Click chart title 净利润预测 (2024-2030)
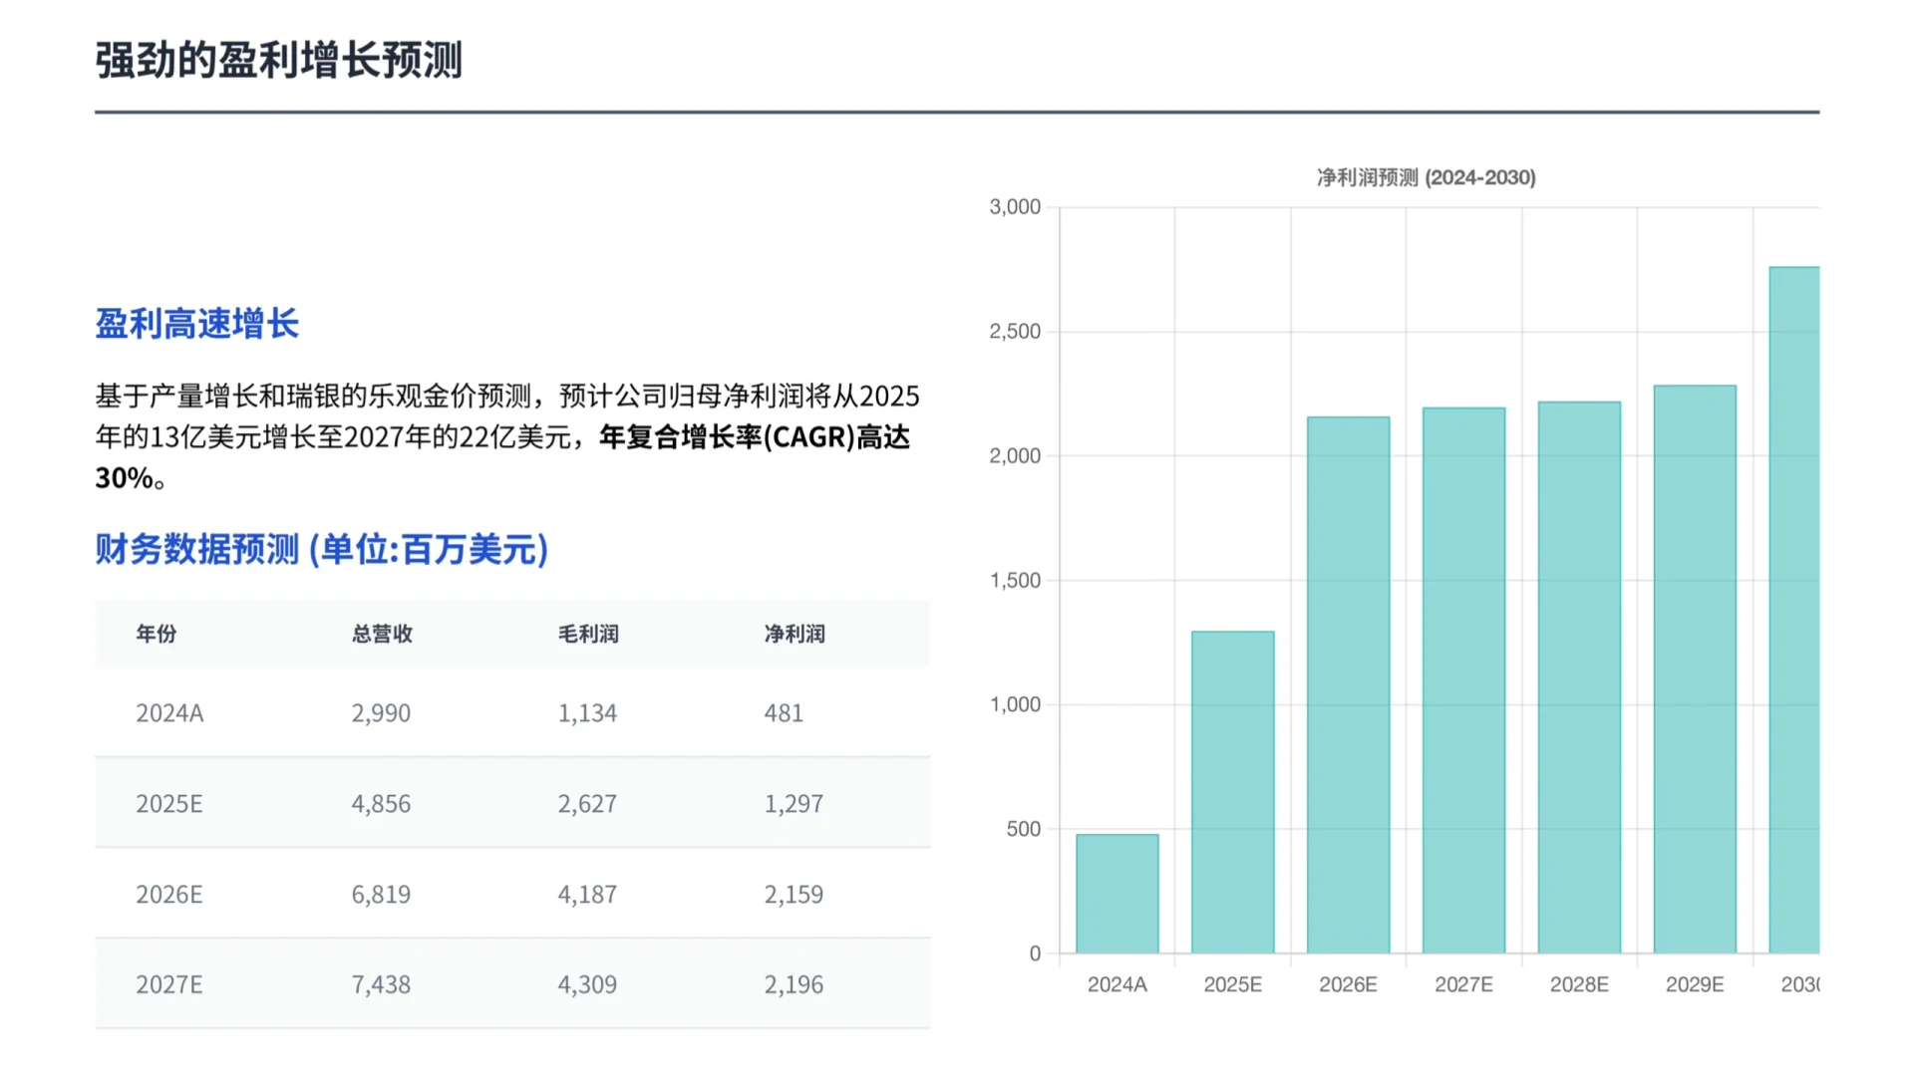 (1426, 177)
